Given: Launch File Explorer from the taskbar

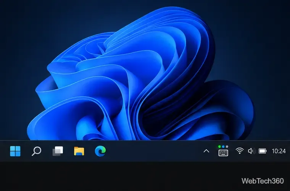Looking at the screenshot, I should click(x=79, y=151).
